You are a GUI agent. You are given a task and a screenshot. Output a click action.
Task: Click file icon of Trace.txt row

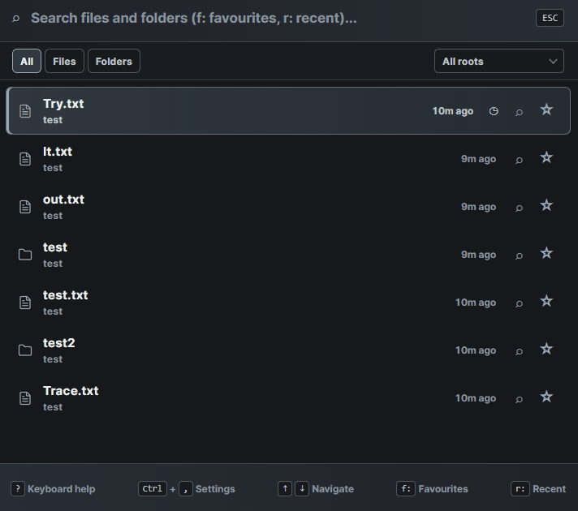[x=25, y=398]
